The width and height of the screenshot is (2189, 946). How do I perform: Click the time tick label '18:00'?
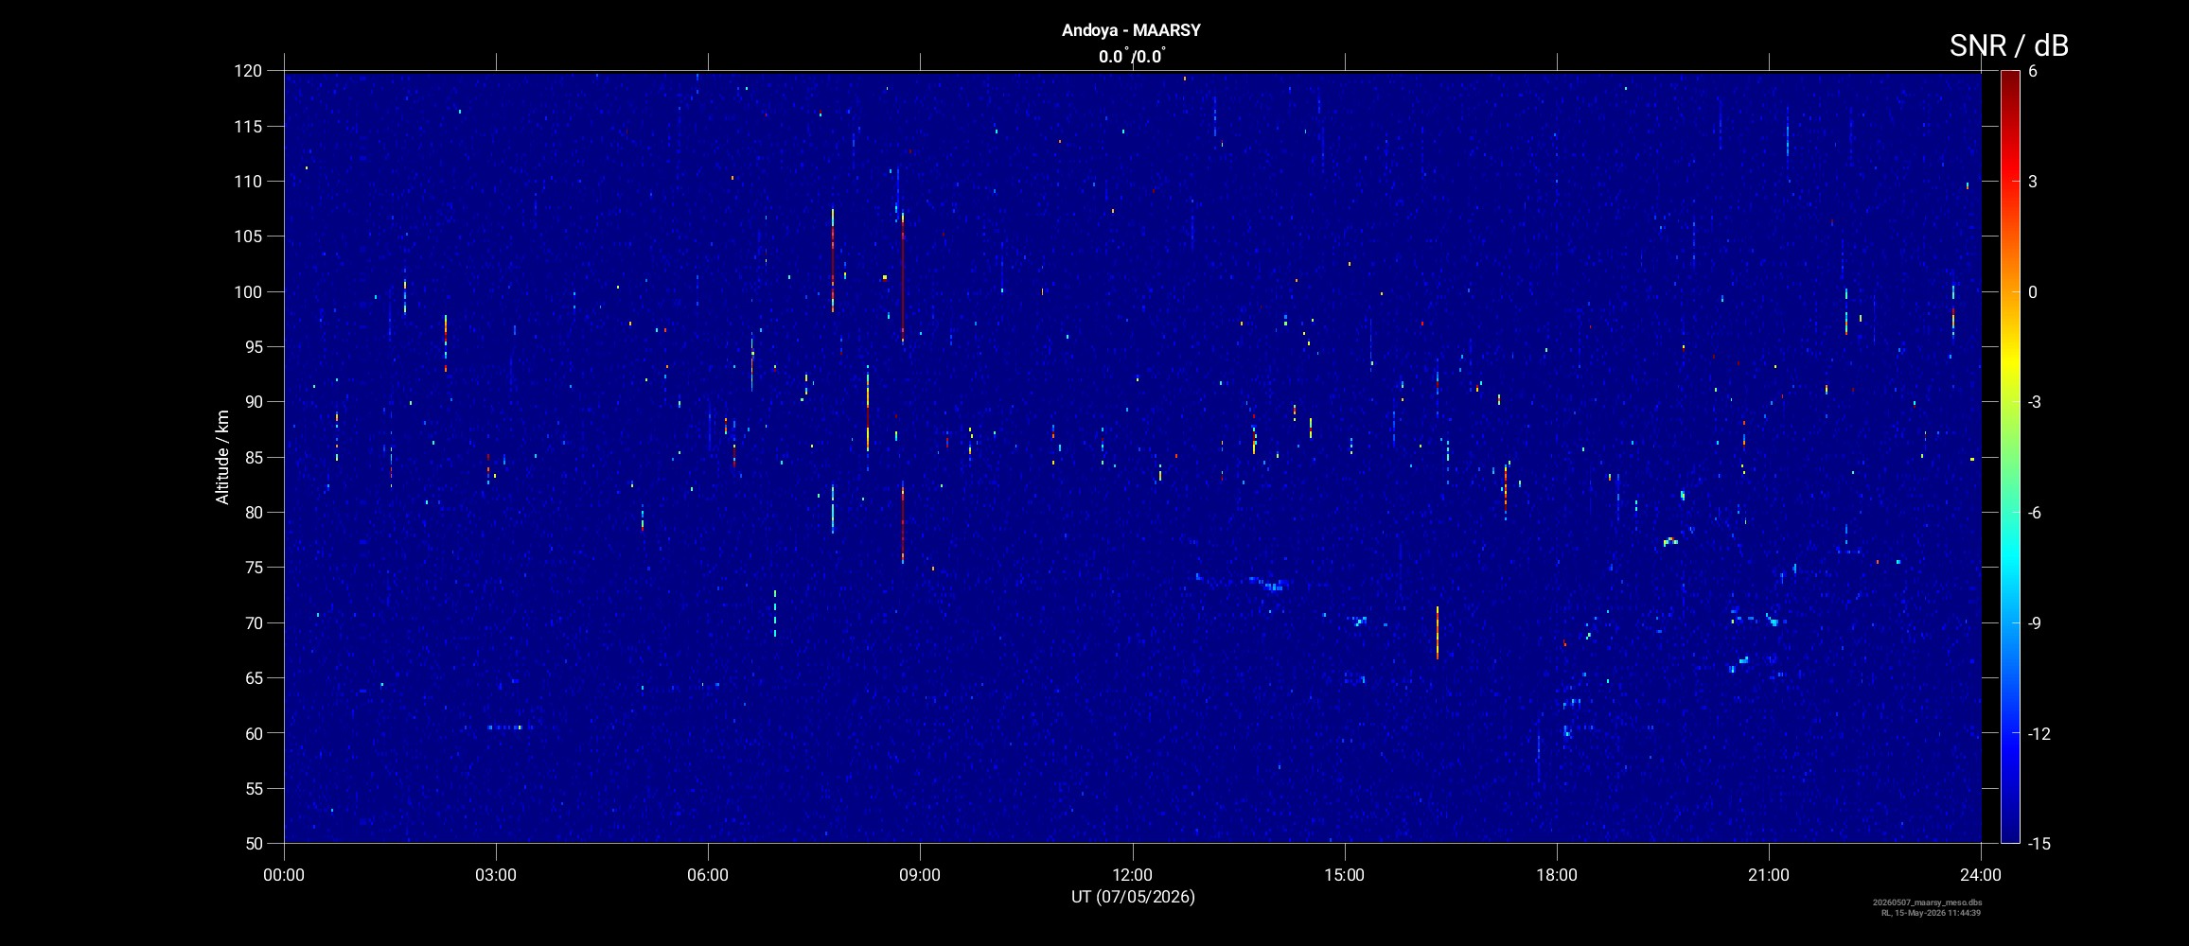(1557, 875)
